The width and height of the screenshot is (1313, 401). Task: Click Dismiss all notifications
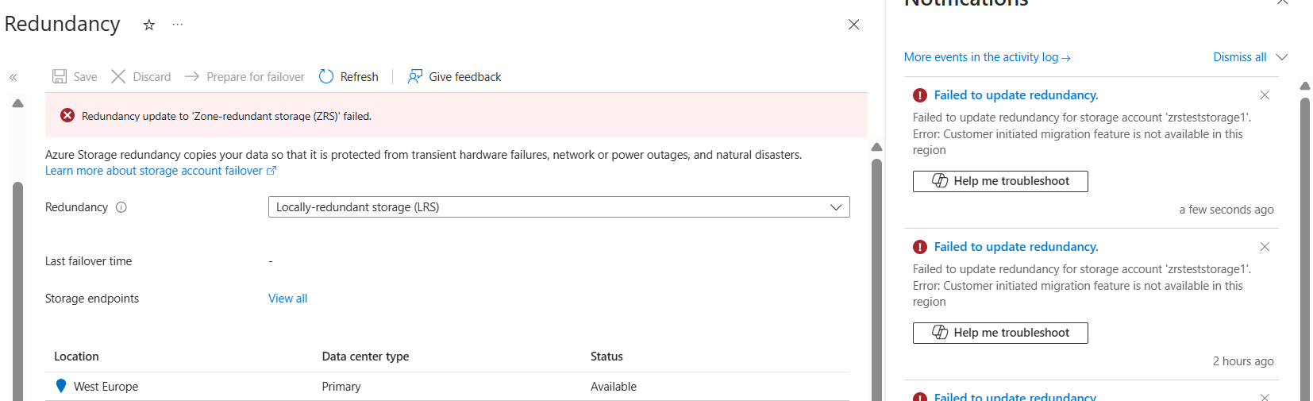click(x=1239, y=57)
